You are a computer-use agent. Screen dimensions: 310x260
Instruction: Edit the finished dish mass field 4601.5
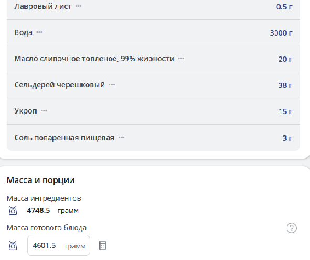point(59,245)
